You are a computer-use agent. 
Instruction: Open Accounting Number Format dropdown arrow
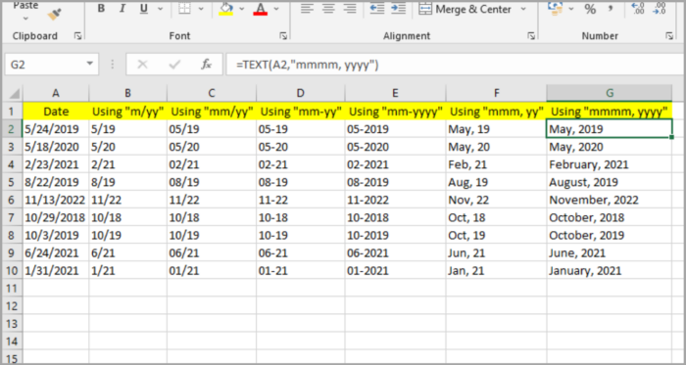click(571, 9)
